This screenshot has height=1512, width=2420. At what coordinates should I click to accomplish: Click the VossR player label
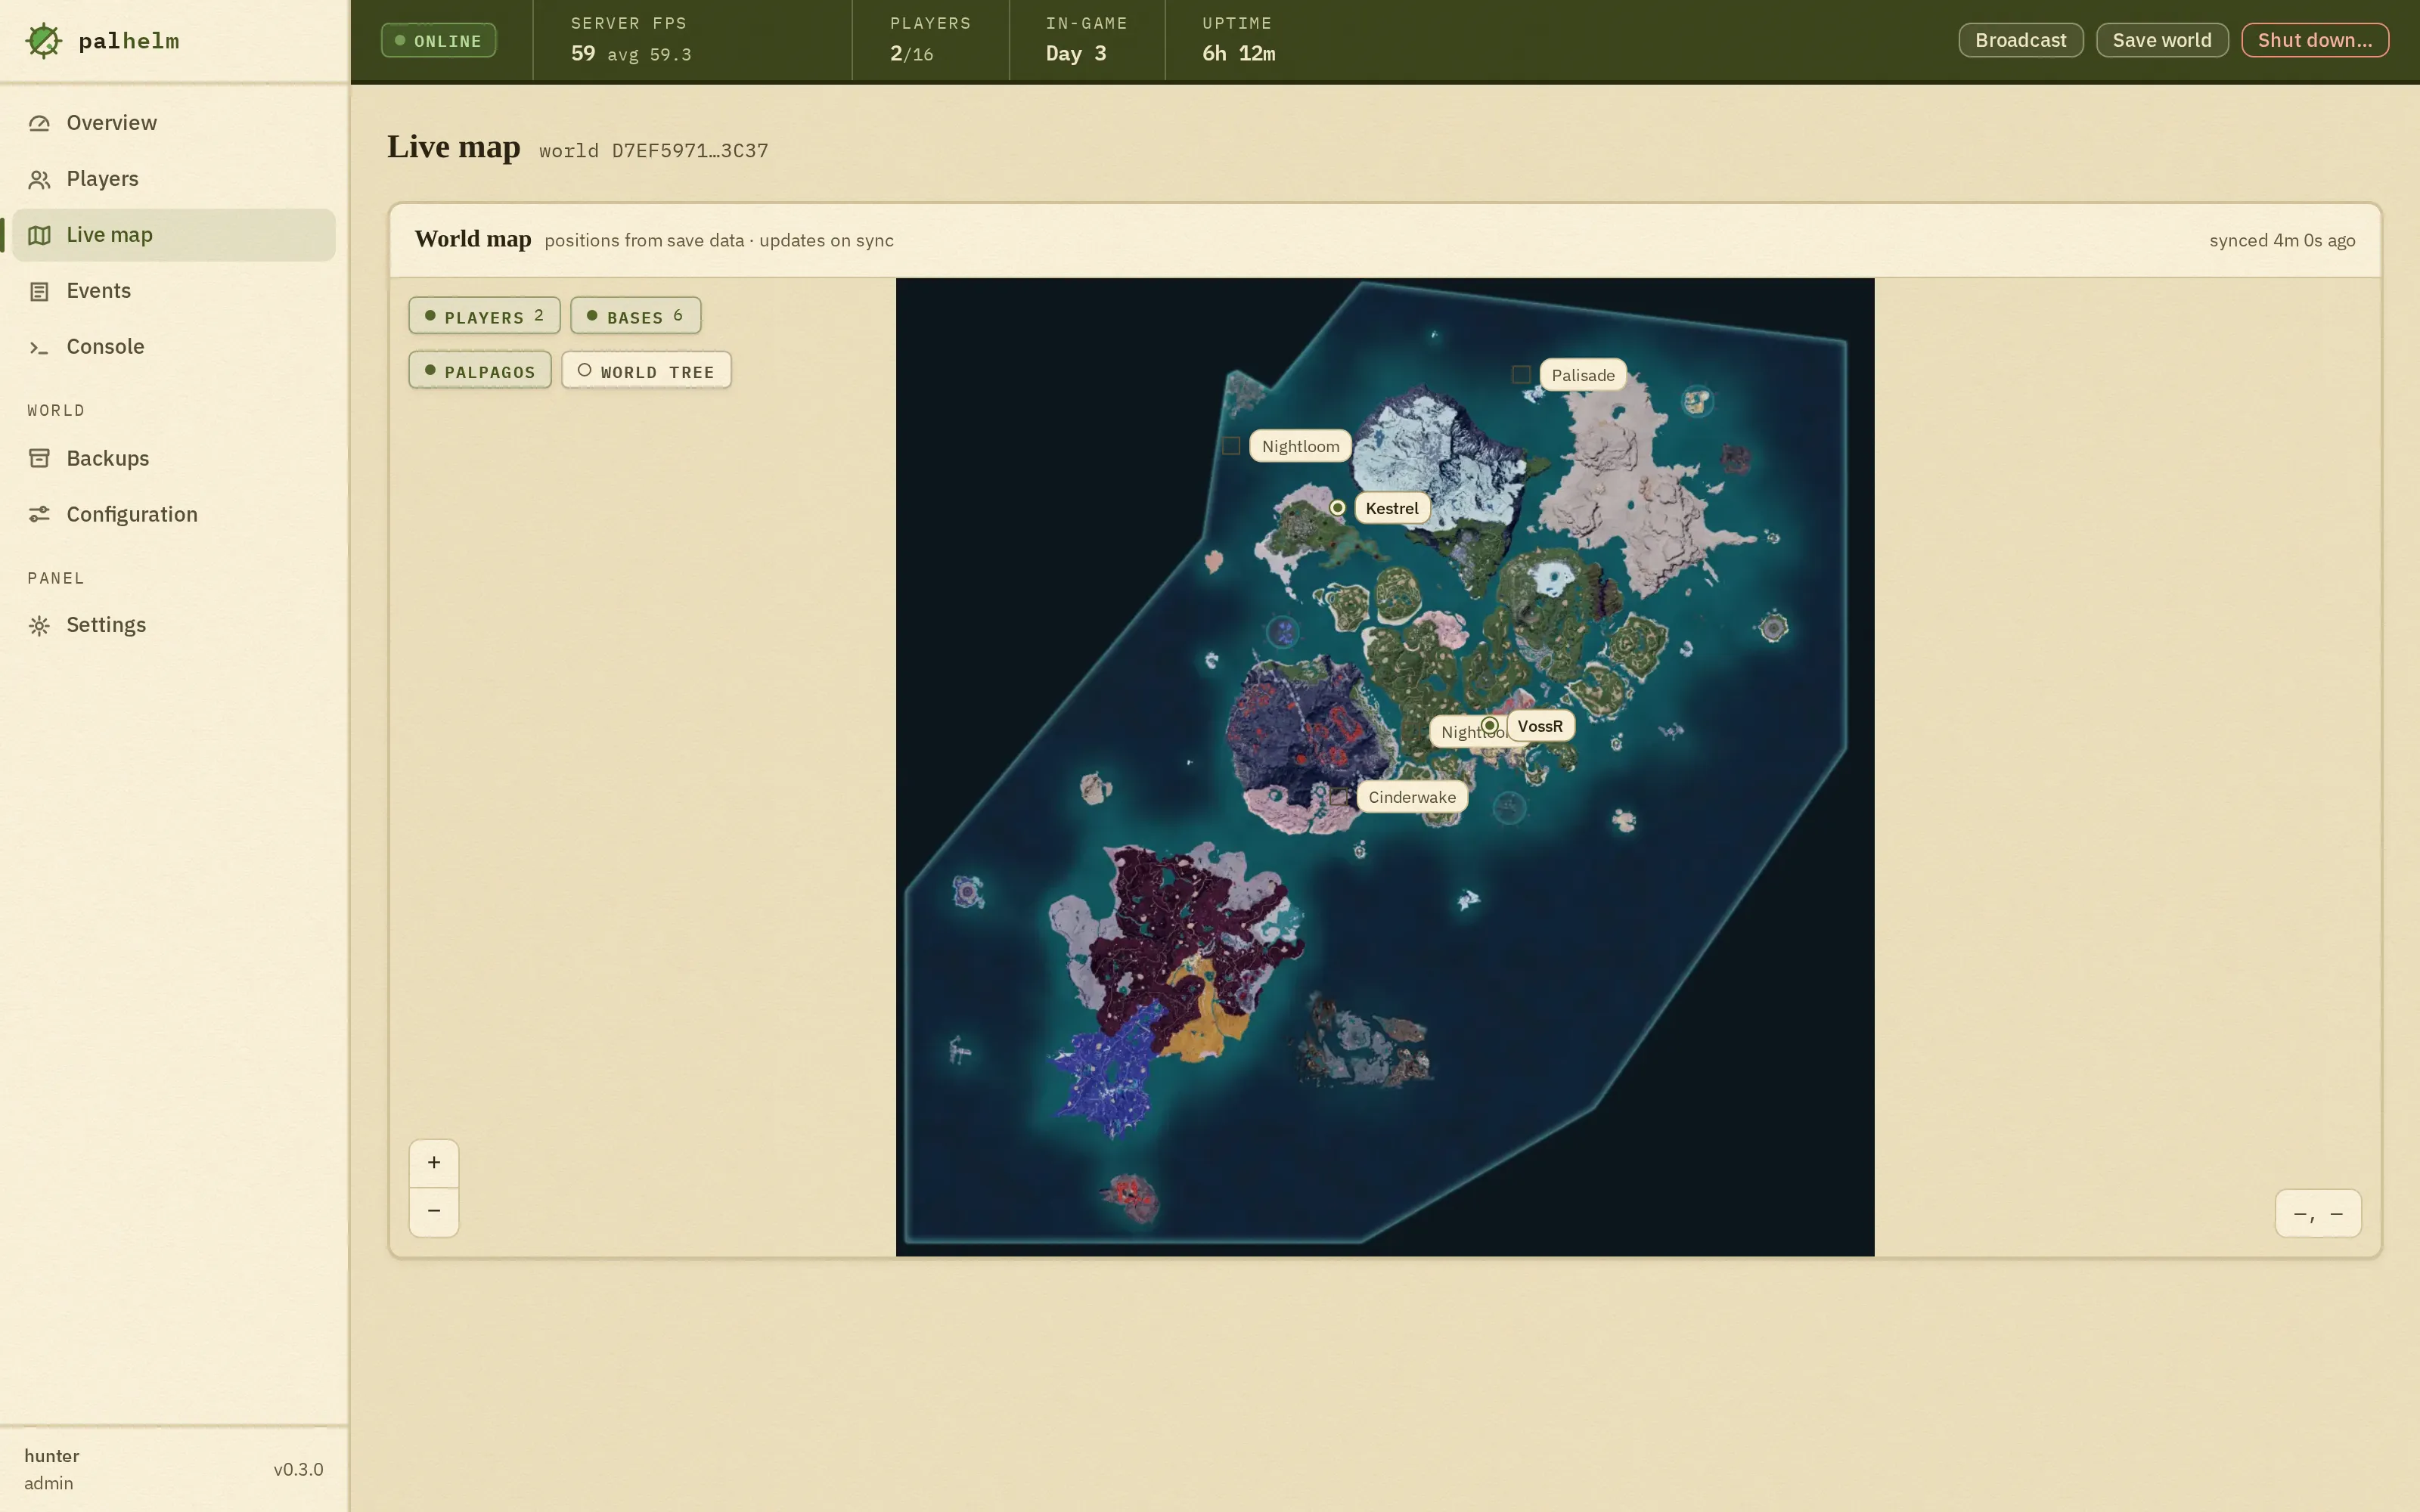pos(1540,726)
